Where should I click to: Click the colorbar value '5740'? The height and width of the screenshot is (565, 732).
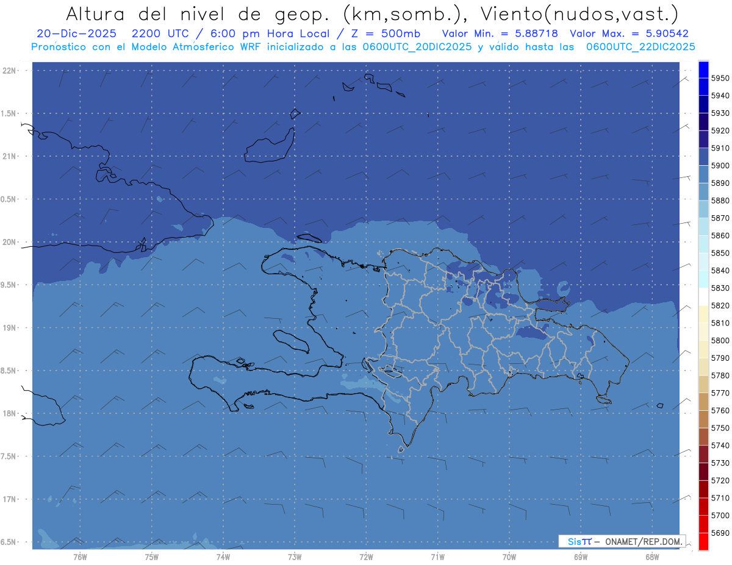point(720,446)
